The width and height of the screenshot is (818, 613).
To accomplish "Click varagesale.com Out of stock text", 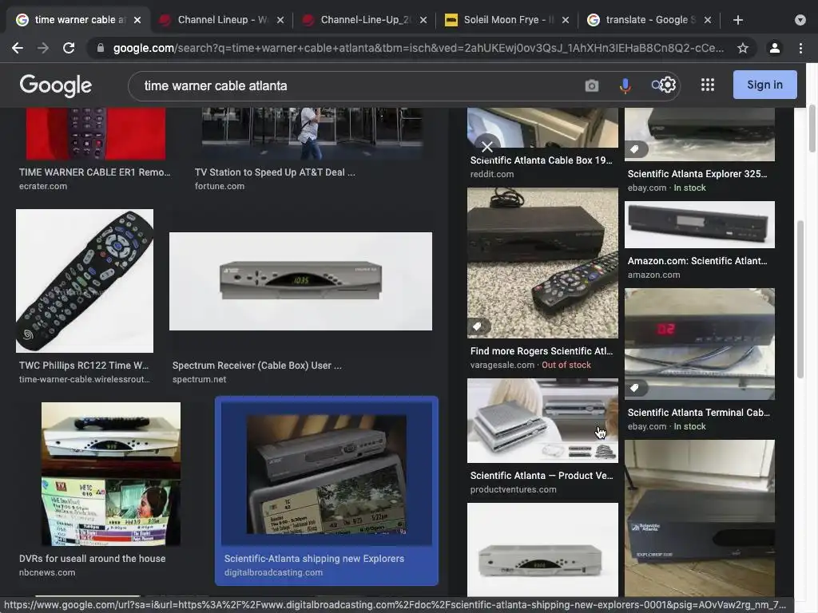I will pyautogui.click(x=530, y=365).
